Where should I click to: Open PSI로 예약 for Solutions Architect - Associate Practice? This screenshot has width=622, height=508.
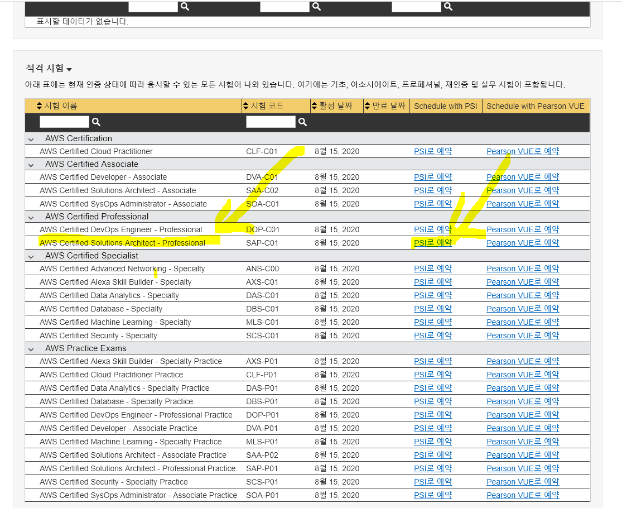(x=433, y=455)
